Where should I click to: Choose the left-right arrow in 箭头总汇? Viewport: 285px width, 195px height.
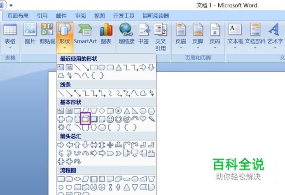coord(94,145)
